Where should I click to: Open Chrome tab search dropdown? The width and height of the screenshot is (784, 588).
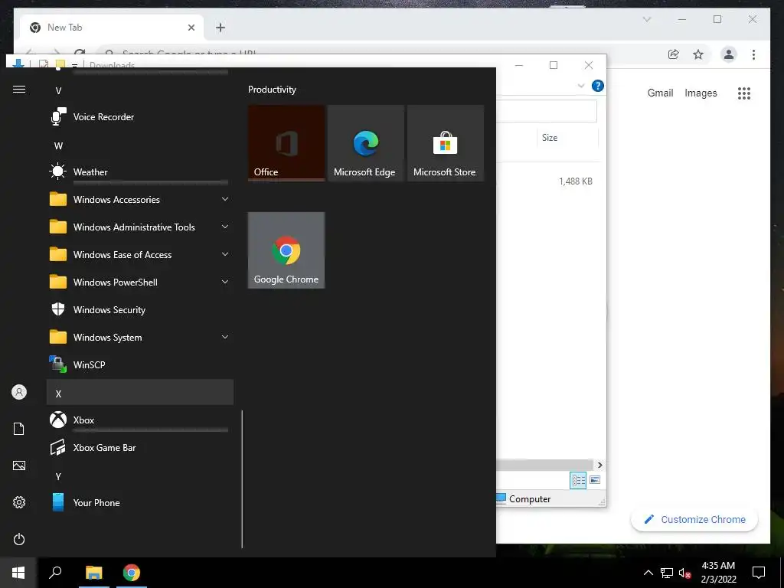pyautogui.click(x=646, y=19)
